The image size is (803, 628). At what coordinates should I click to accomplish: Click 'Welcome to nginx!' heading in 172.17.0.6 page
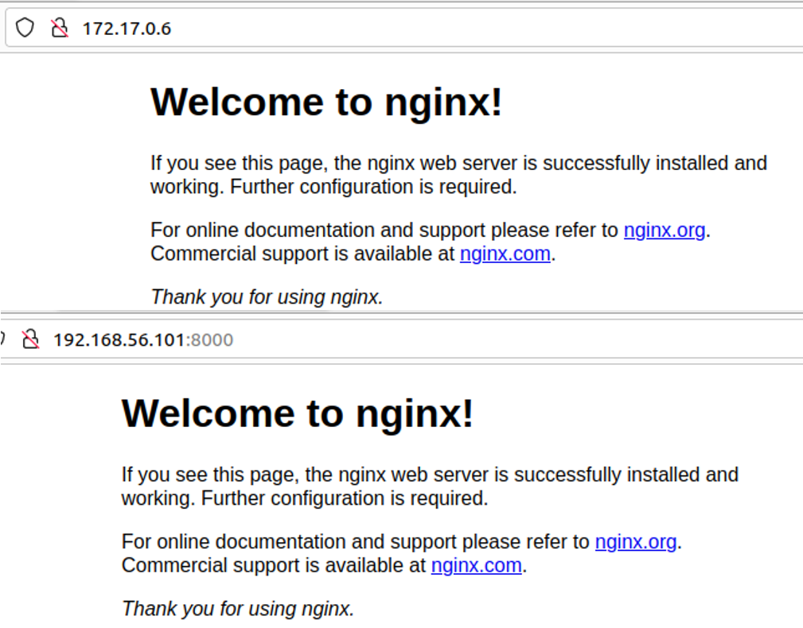[x=326, y=103]
